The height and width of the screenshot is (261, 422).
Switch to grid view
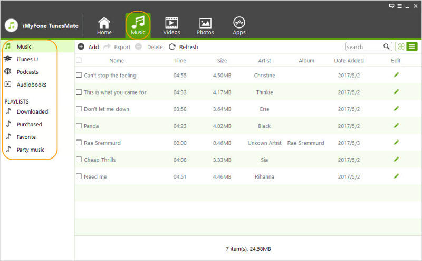coord(401,46)
